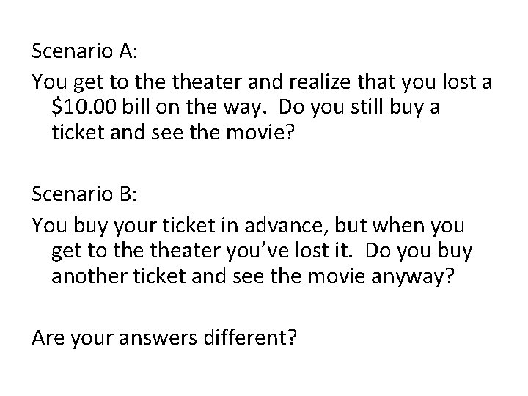Click the line starting 'get to the theater you've'

point(262,251)
